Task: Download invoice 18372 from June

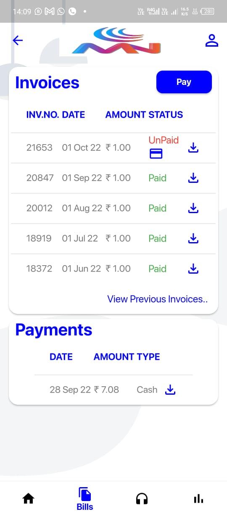Action: point(193,269)
